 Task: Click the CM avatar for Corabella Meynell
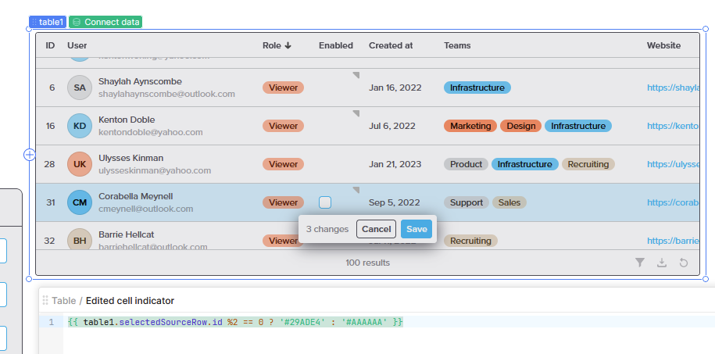(80, 202)
